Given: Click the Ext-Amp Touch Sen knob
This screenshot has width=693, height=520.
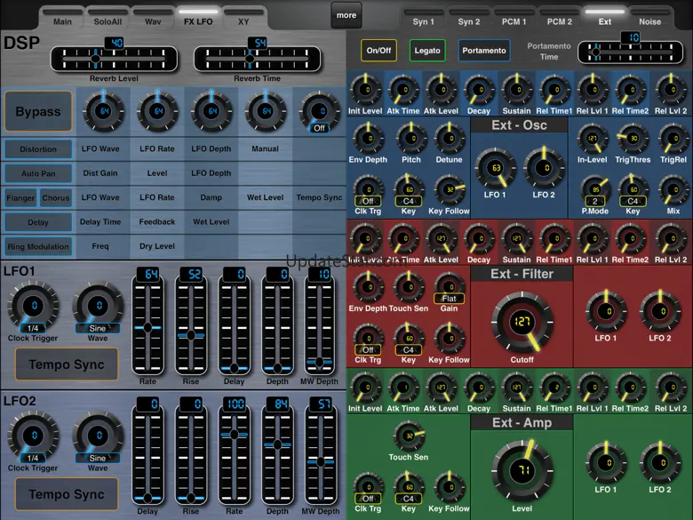Looking at the screenshot, I should click(409, 436).
